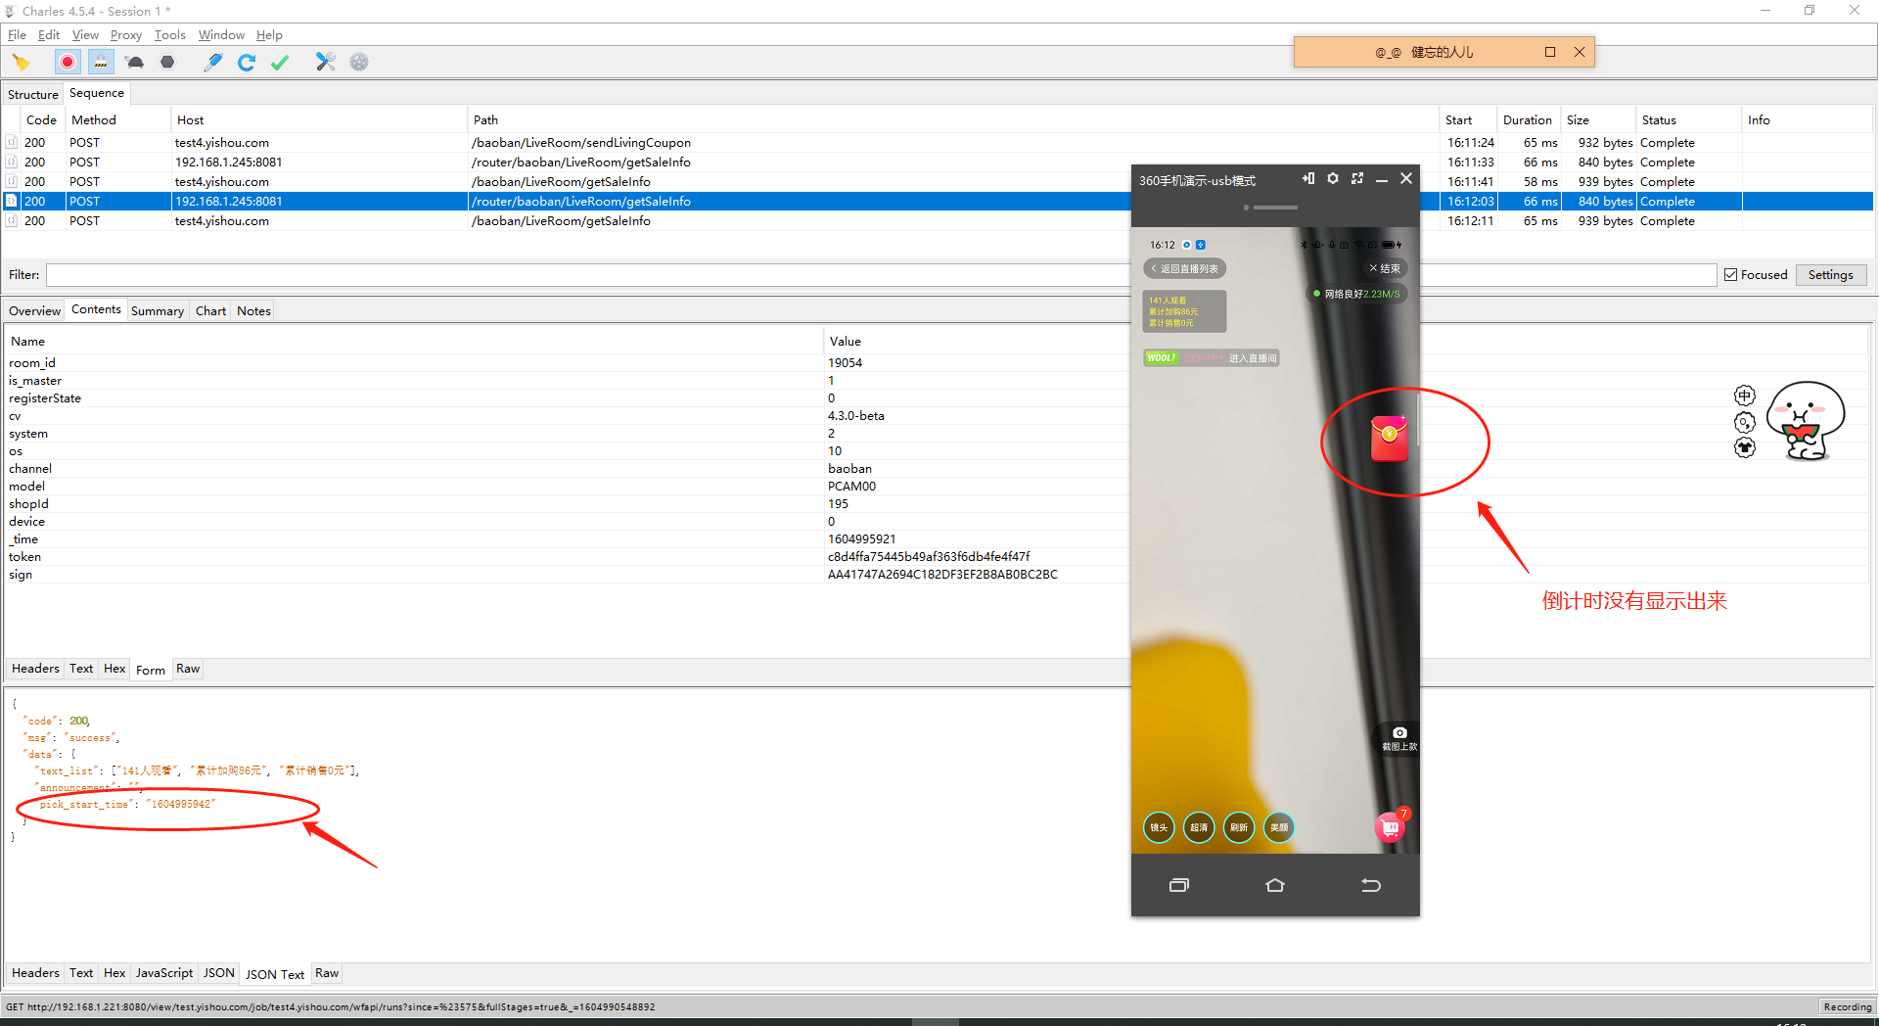
Task: Open the Proxy menu
Action: click(x=126, y=35)
